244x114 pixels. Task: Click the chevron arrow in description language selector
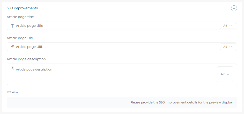pos(228,74)
